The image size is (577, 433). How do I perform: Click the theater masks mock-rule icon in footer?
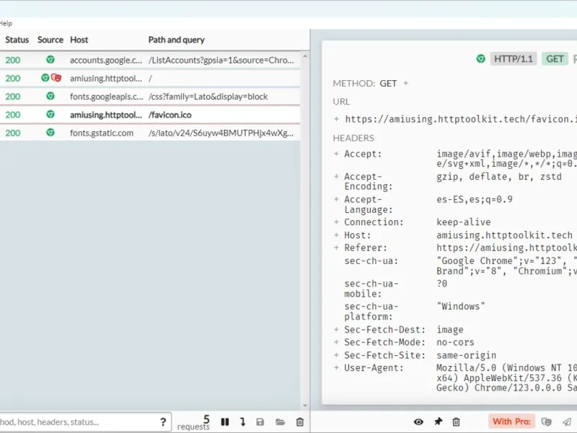pyautogui.click(x=547, y=422)
